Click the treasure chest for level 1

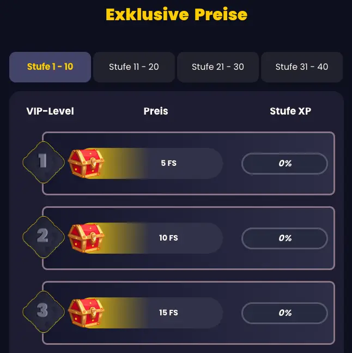pyautogui.click(x=86, y=163)
